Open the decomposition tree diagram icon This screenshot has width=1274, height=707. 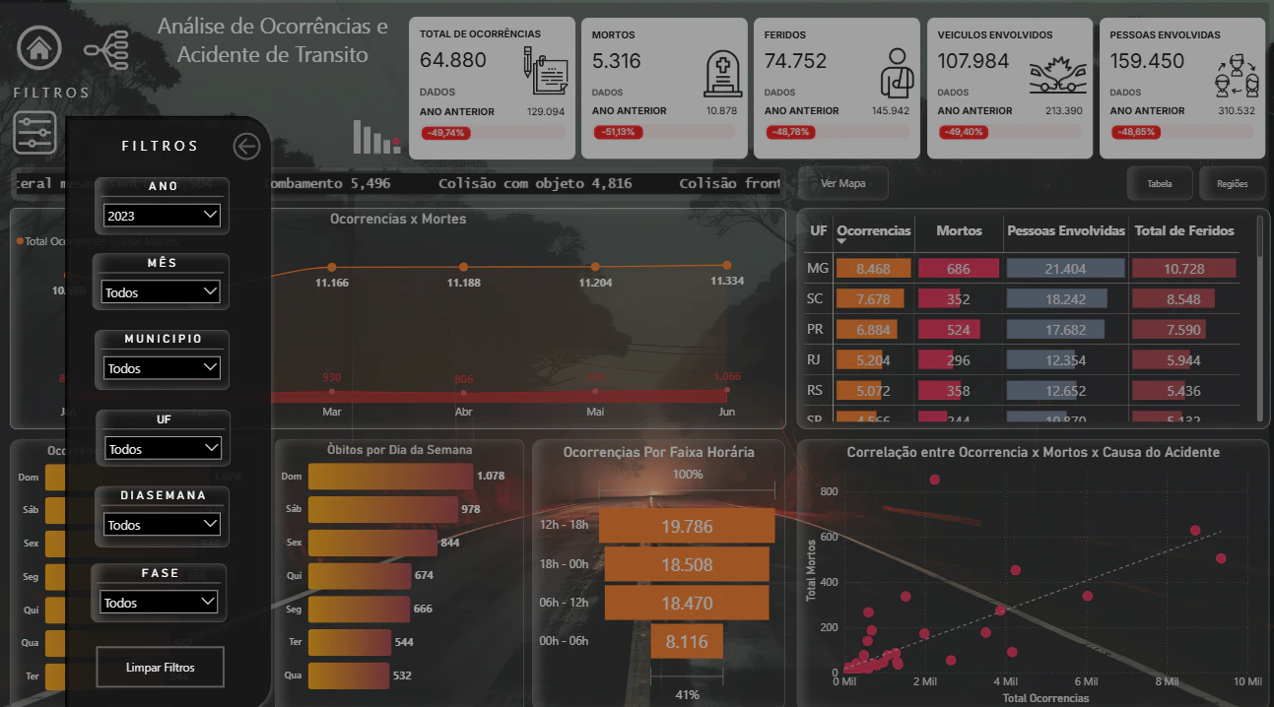[106, 48]
